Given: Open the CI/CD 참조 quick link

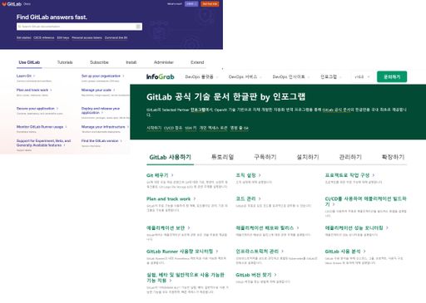Looking at the screenshot, I should [x=173, y=128].
